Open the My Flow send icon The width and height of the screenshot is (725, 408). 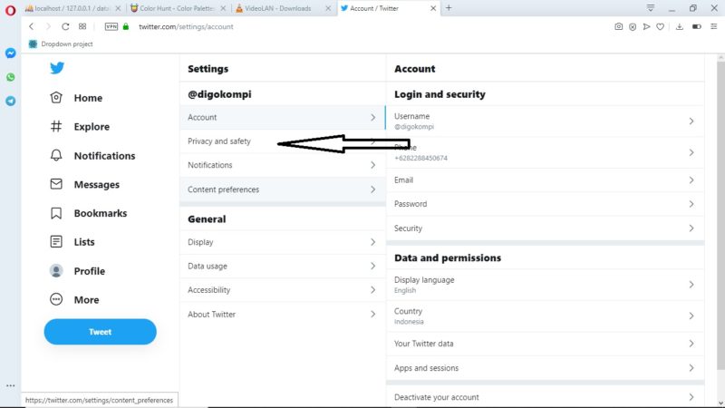pyautogui.click(x=646, y=26)
